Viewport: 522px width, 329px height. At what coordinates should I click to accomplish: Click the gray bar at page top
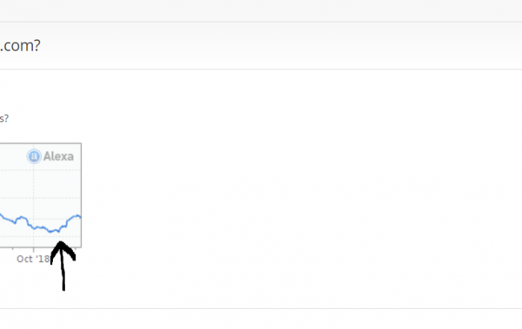261,11
